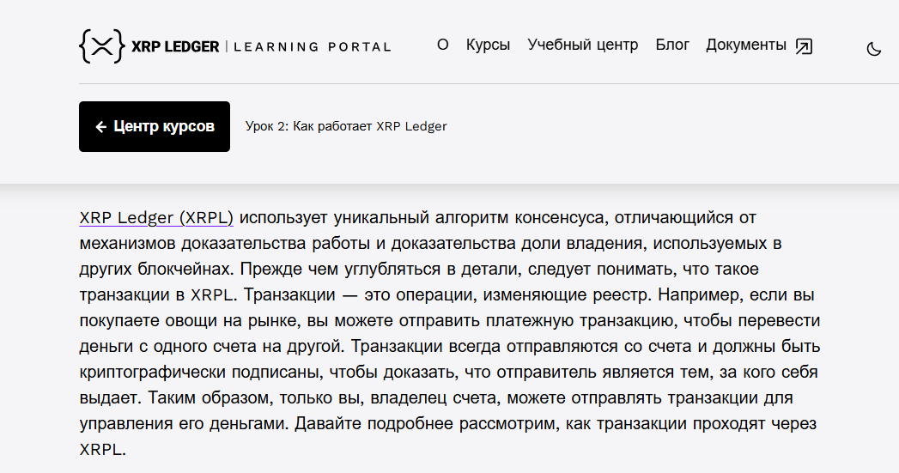Click the XRP Ledger curly-brace logo icon

pyautogui.click(x=102, y=45)
